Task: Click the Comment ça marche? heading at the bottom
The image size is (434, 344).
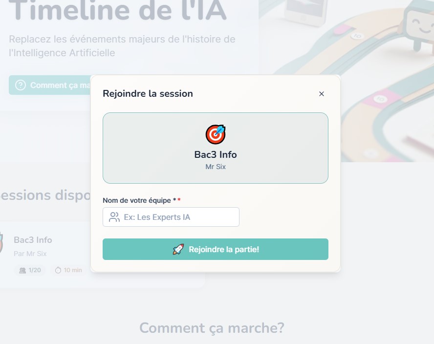Action: [212, 328]
